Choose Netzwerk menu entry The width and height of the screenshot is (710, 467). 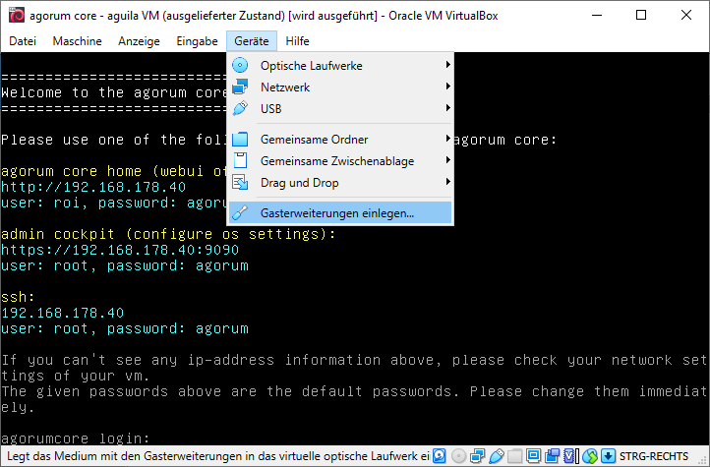coord(340,87)
